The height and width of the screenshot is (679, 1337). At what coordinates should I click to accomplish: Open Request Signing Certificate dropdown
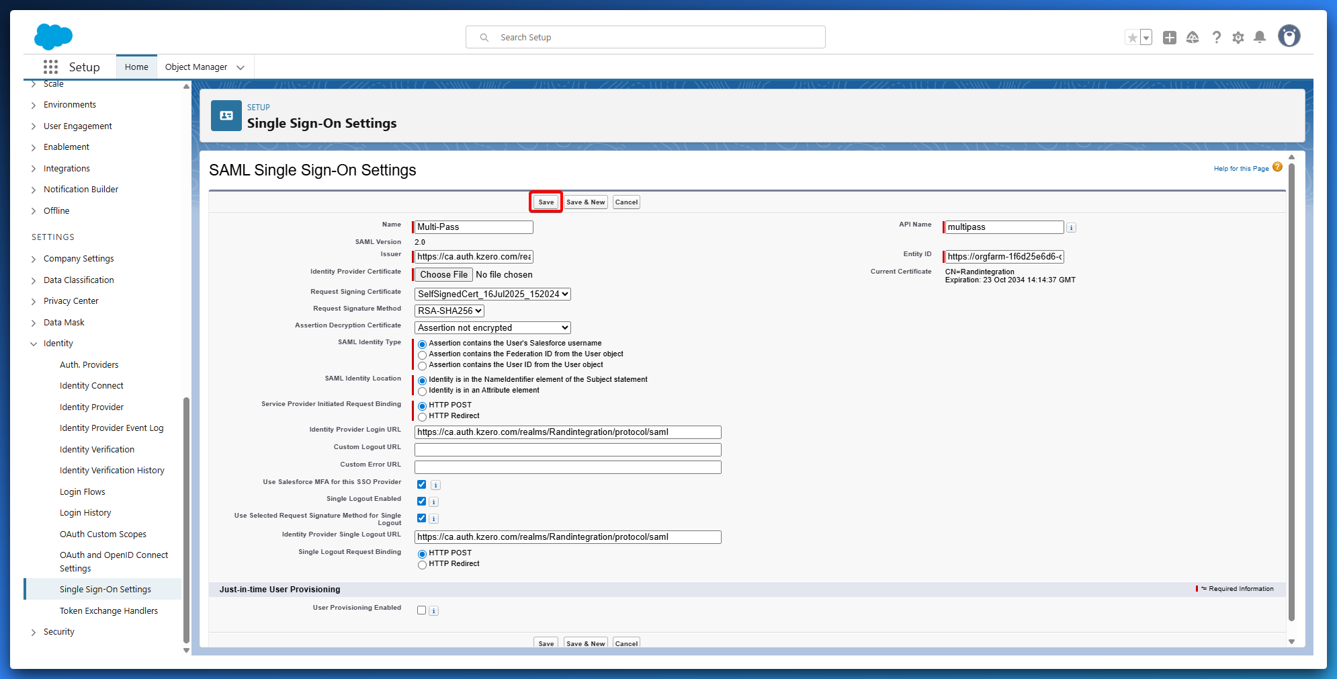pos(492,294)
